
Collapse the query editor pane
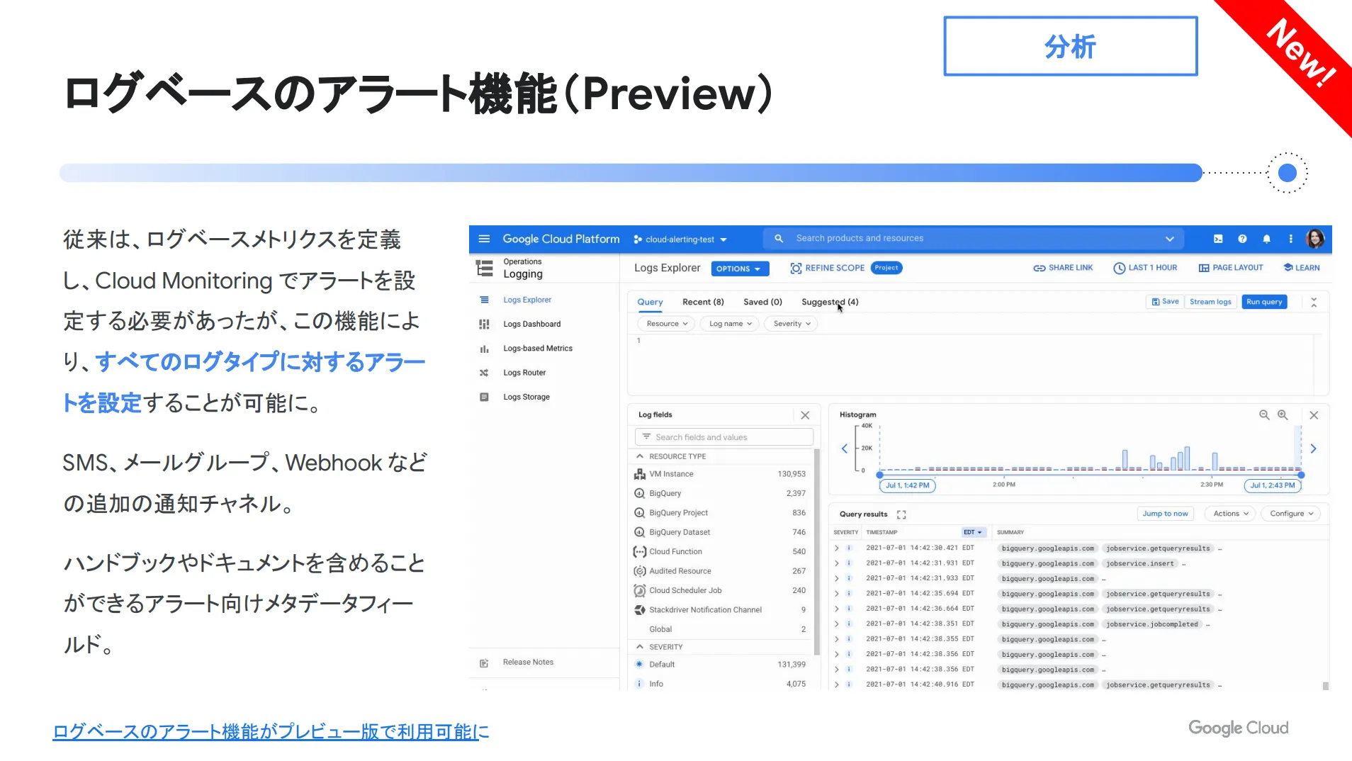click(1314, 303)
